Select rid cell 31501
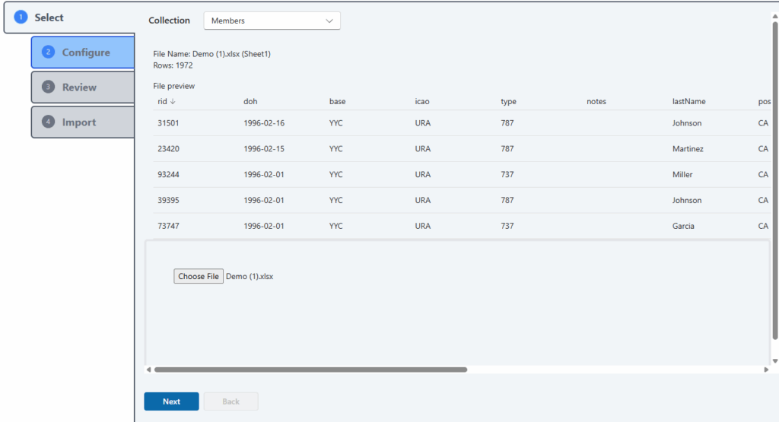The width and height of the screenshot is (779, 422). (168, 123)
